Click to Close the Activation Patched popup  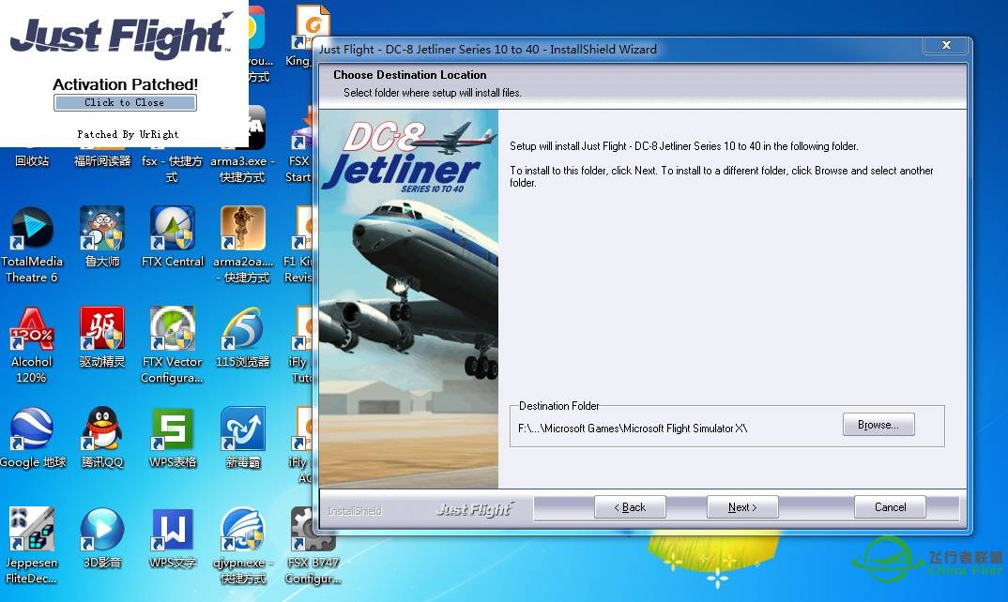pos(125,103)
